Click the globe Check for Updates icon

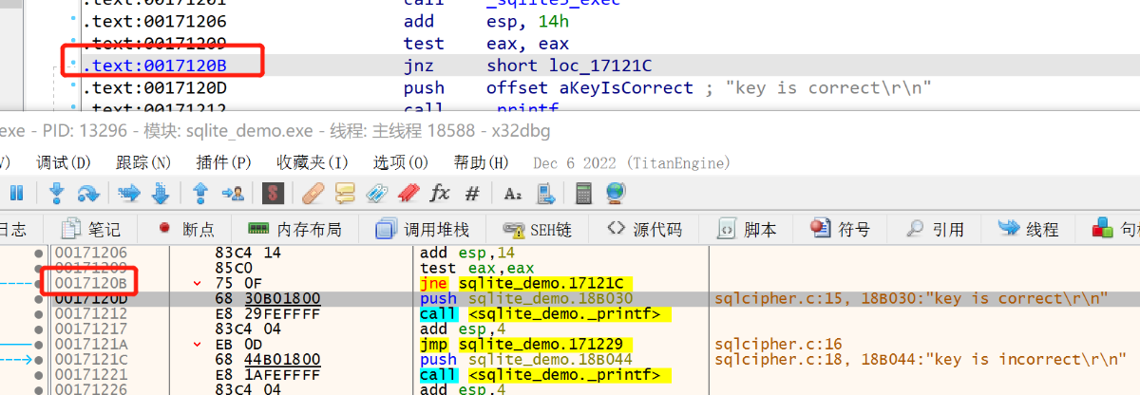pyautogui.click(x=615, y=193)
